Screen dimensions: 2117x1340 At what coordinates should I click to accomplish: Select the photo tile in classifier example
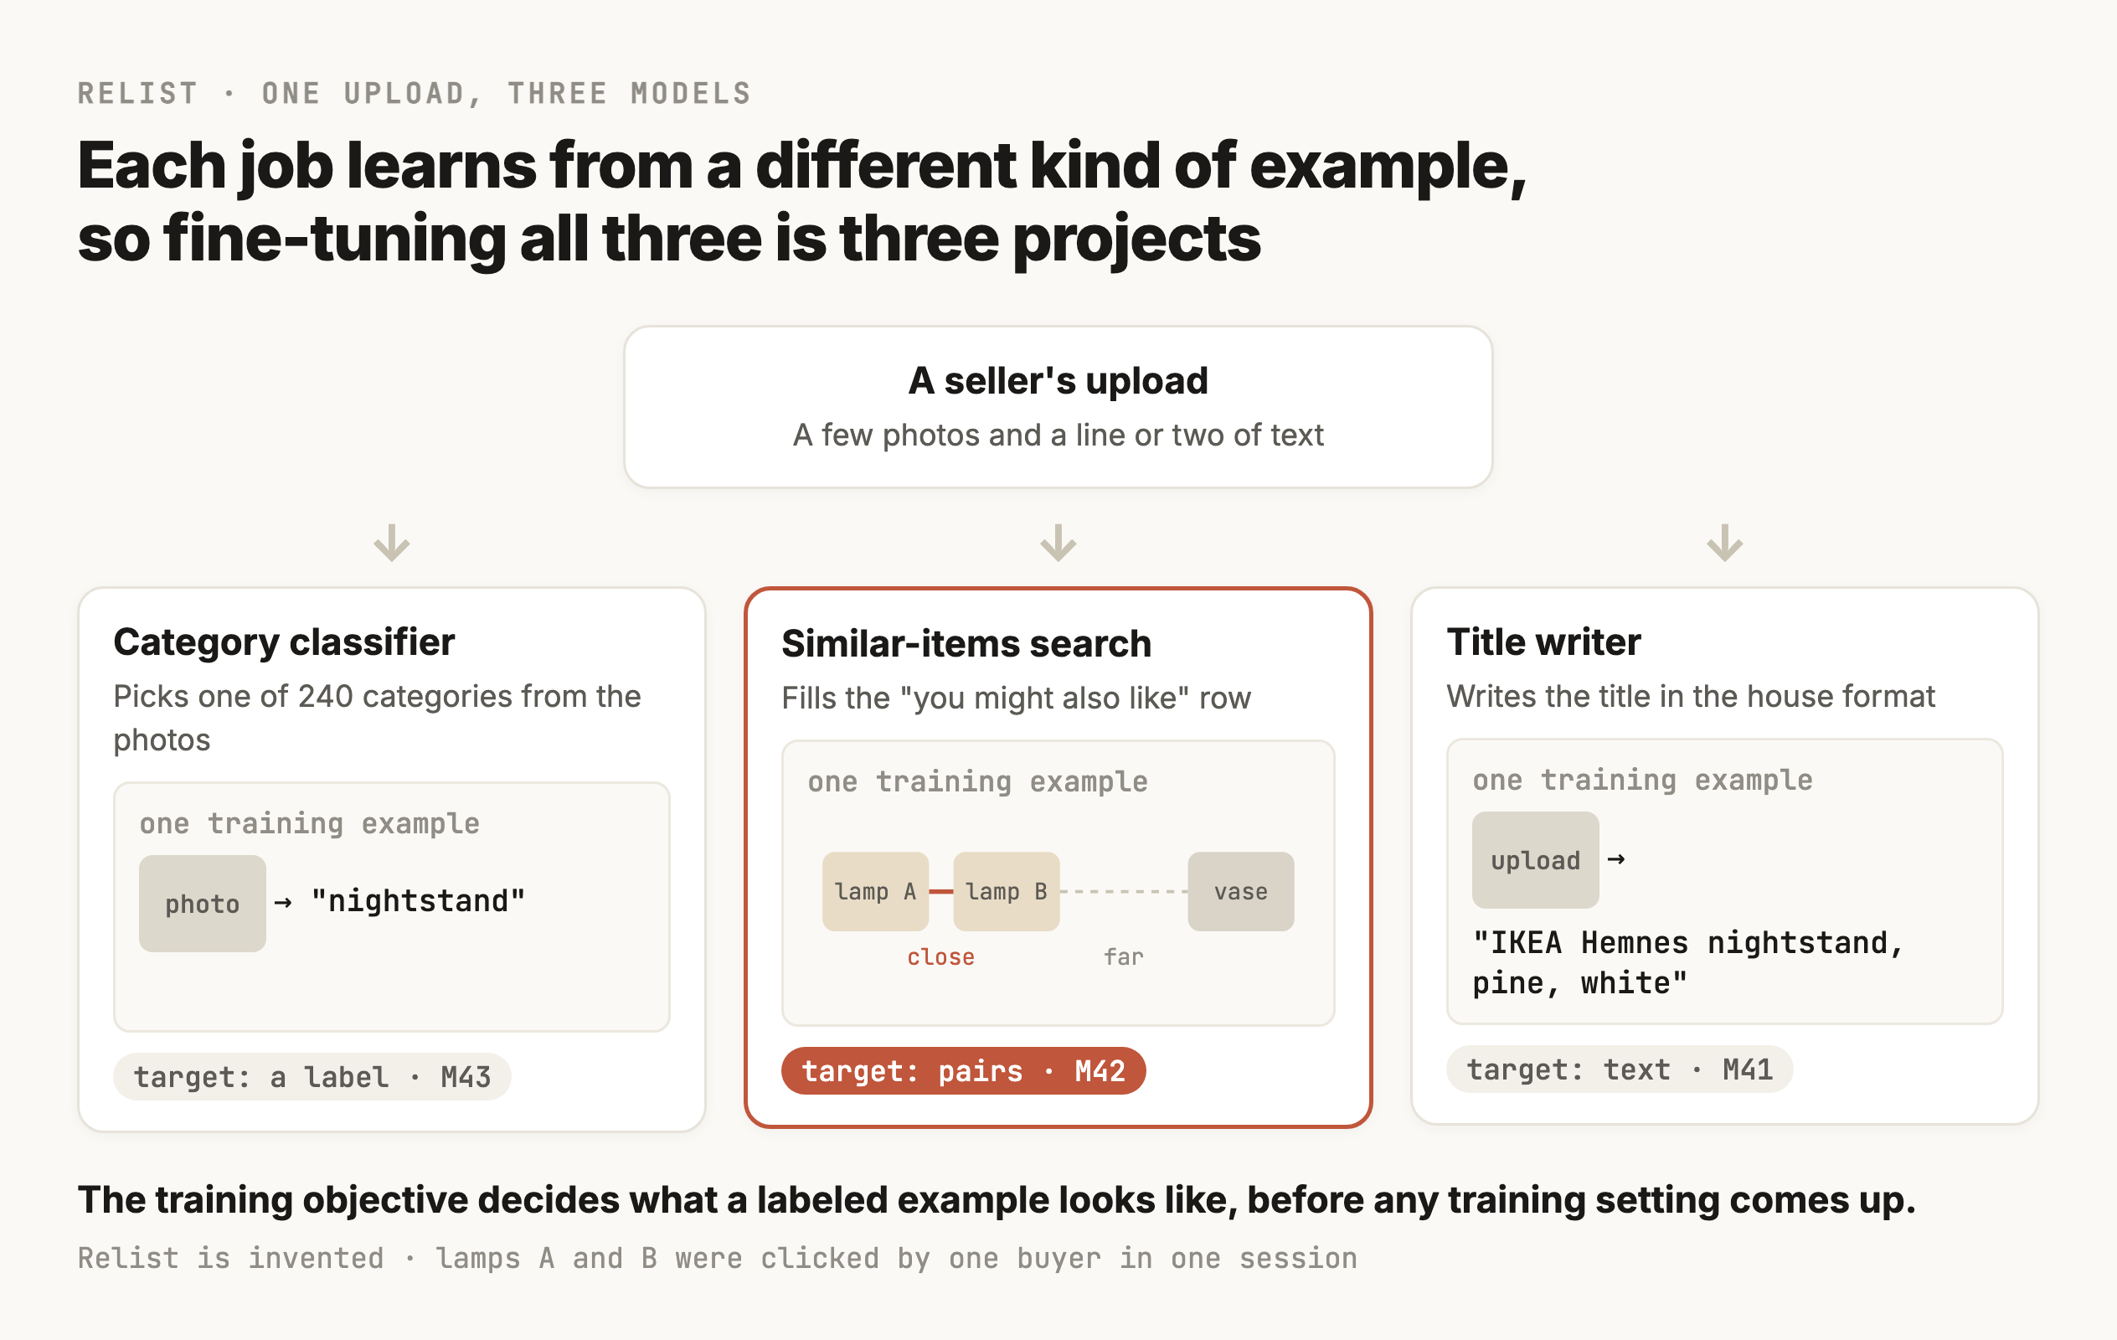coord(202,903)
